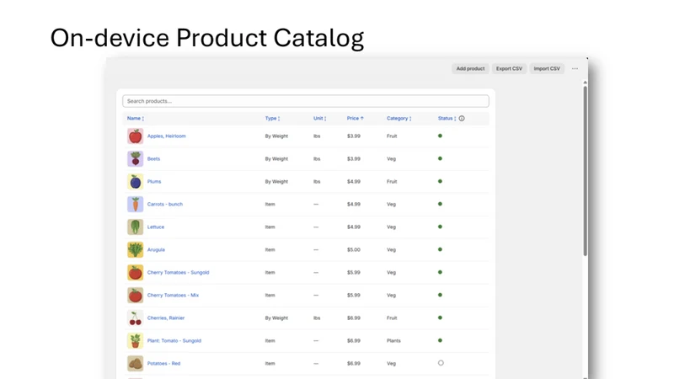Click the Import CSV button
Viewport: 674px width, 379px height.
pos(547,69)
